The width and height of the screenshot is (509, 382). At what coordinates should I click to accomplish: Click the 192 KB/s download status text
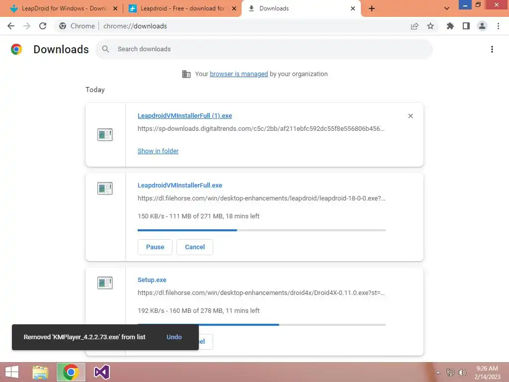(198, 310)
